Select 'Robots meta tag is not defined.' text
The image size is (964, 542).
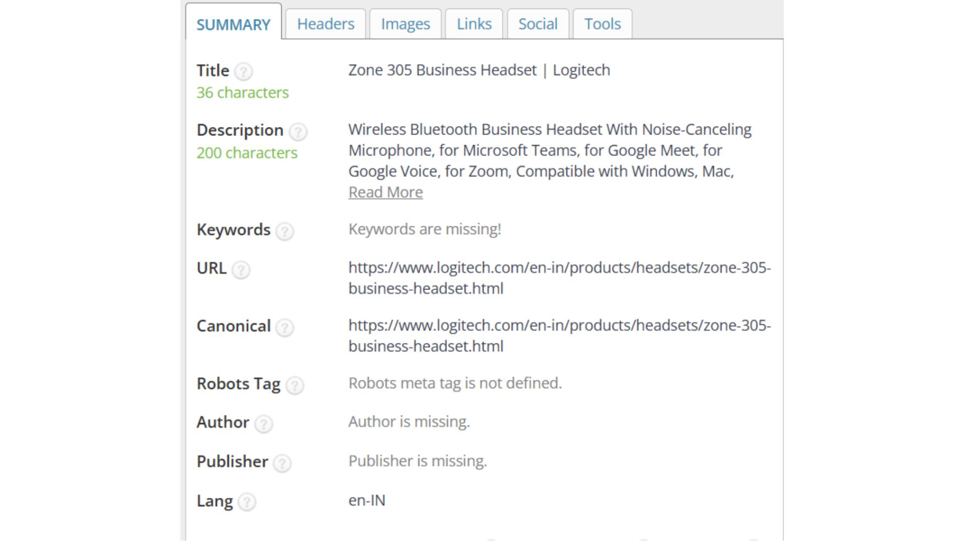455,383
